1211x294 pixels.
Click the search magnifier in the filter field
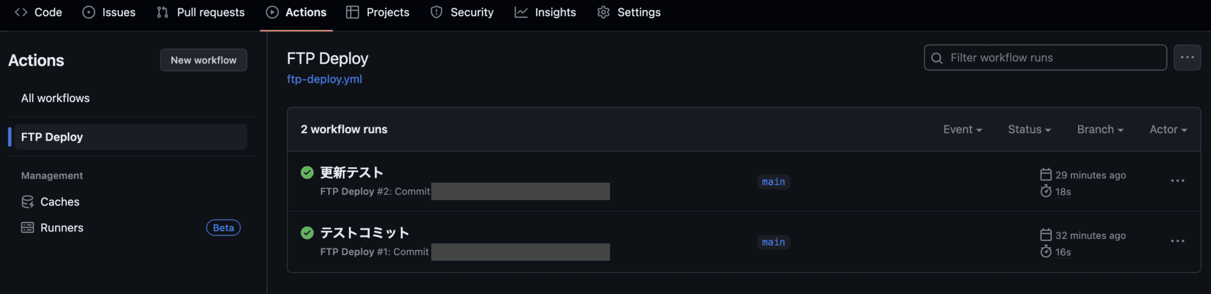(x=937, y=58)
